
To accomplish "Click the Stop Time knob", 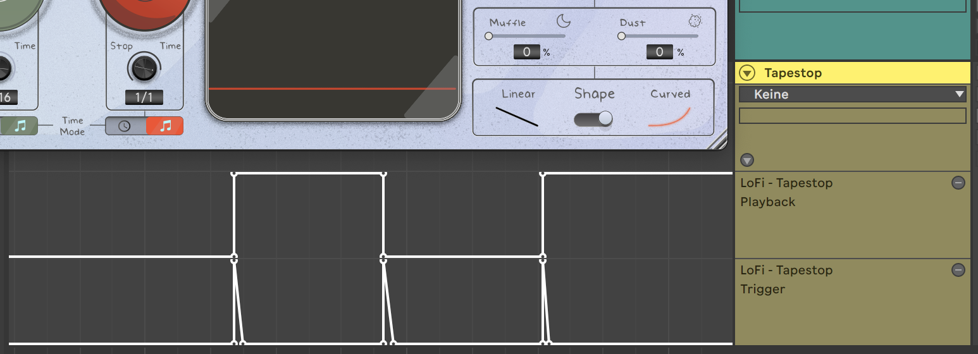I will (x=144, y=67).
